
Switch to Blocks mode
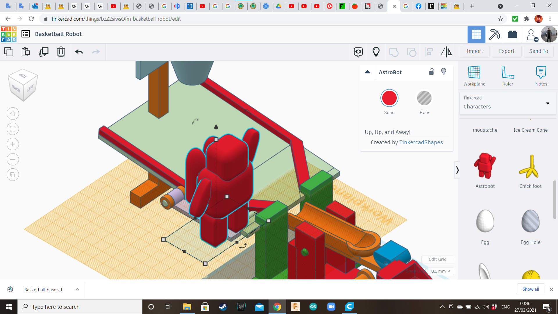(494, 34)
